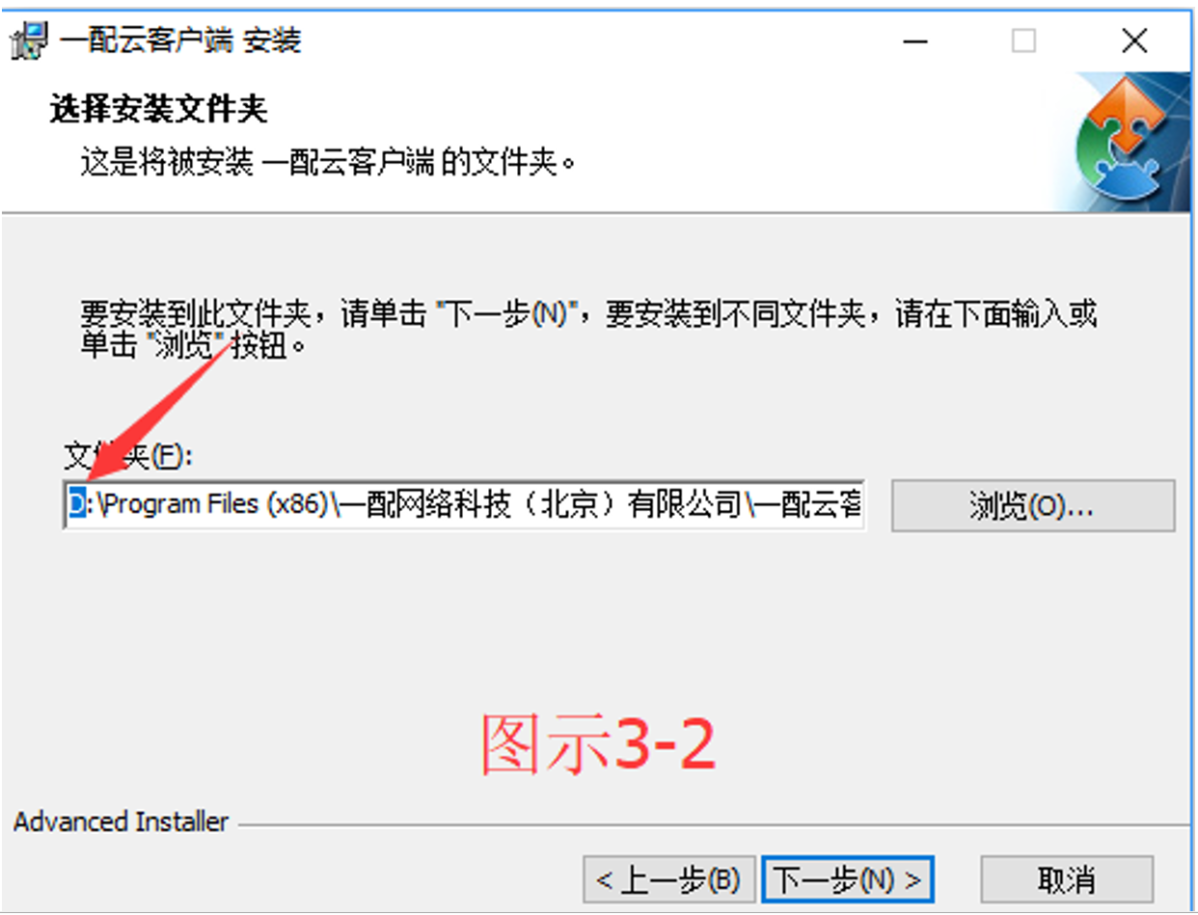Click the Advanced Installer label
Viewport: 1198px width, 915px height.
point(122,821)
